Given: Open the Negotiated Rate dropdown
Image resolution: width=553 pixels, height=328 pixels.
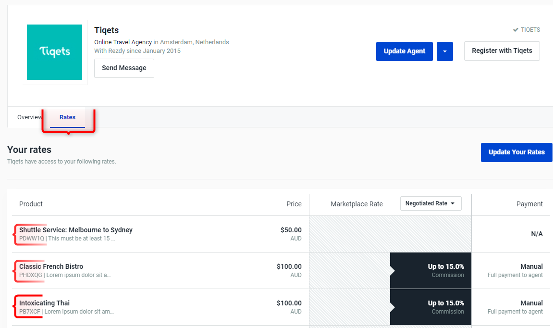Looking at the screenshot, I should pyautogui.click(x=430, y=203).
